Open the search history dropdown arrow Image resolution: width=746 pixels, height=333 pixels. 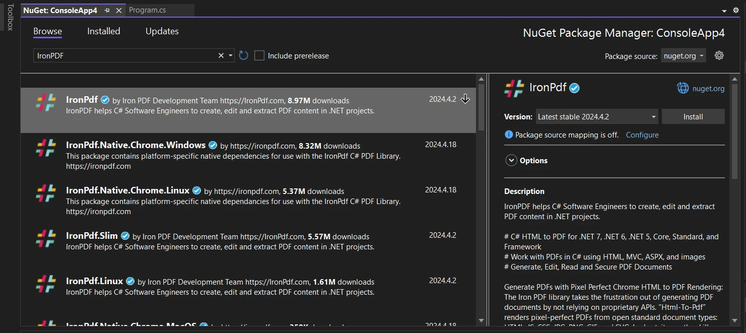[x=231, y=55]
